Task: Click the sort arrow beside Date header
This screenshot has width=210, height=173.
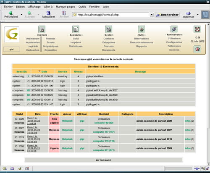Action: [x=39, y=71]
